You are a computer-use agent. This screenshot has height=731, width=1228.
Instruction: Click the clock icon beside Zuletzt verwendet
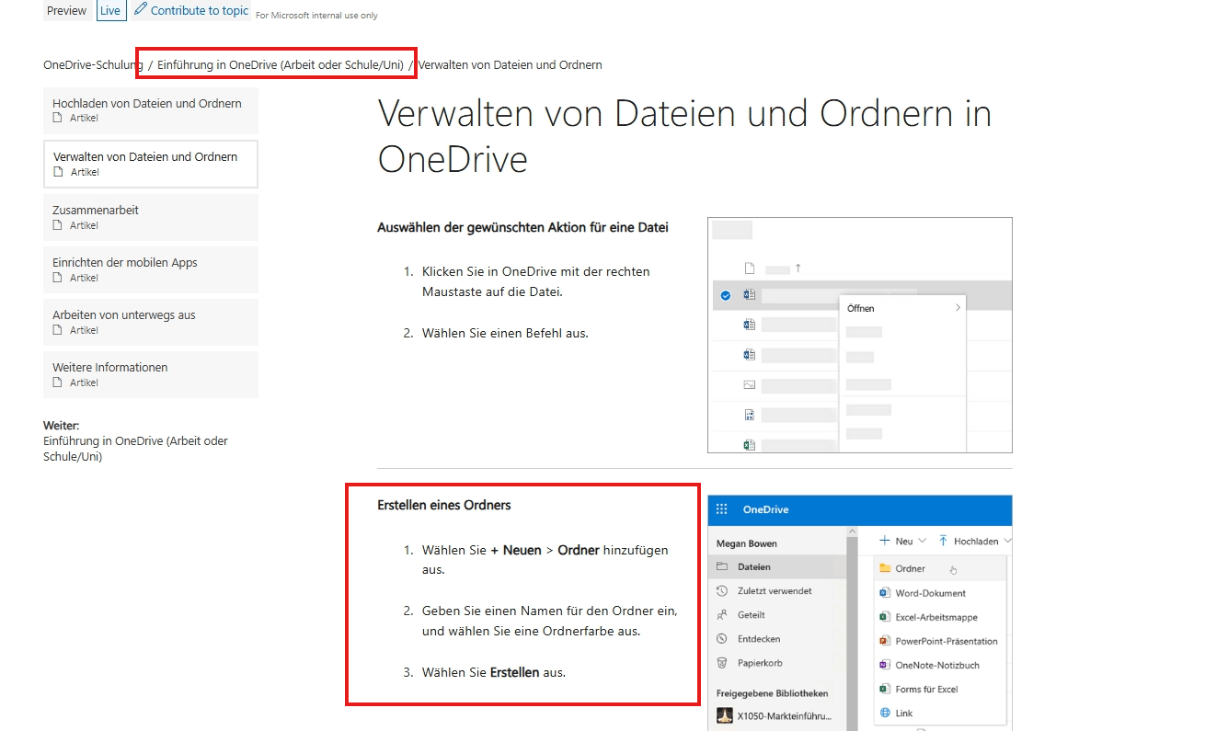point(722,591)
